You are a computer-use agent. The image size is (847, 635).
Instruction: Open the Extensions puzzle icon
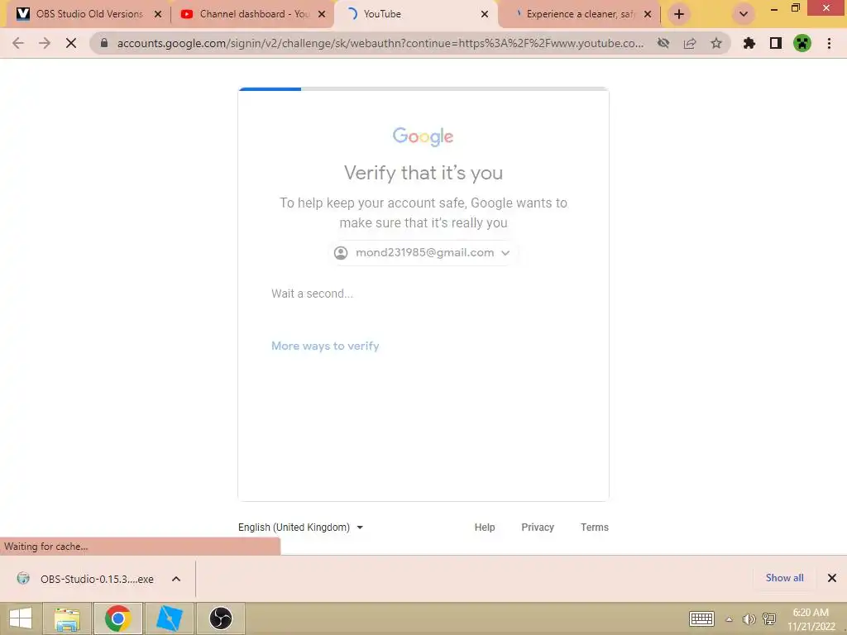[749, 43]
